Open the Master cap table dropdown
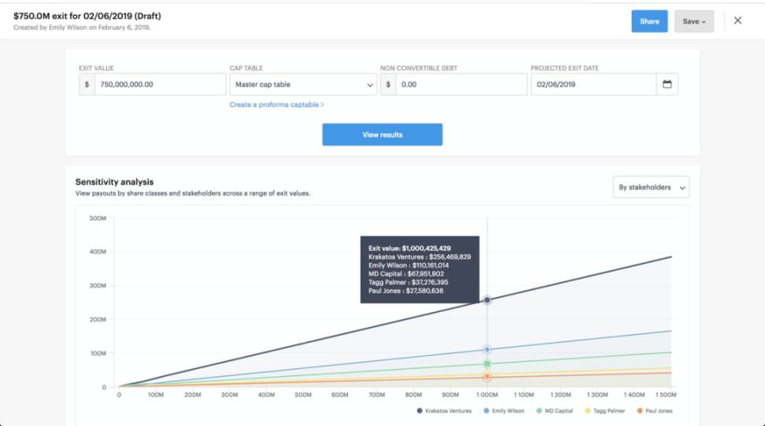 [303, 85]
